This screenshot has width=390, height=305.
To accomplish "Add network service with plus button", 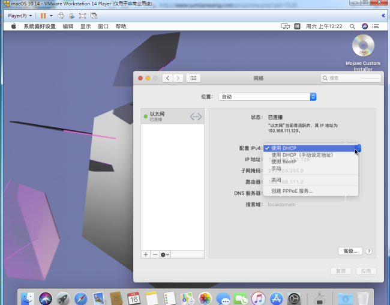I will 146,255.
